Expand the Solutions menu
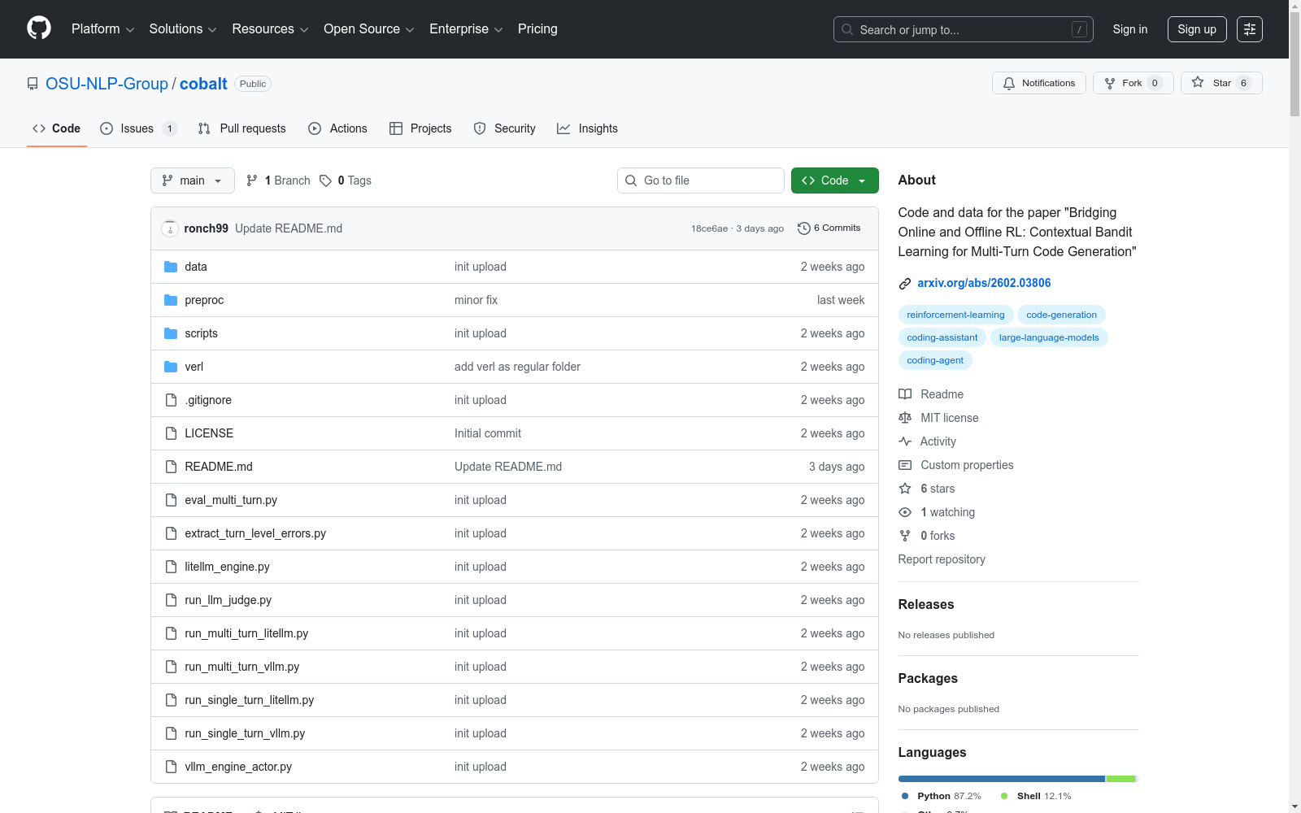The width and height of the screenshot is (1301, 813). click(183, 29)
